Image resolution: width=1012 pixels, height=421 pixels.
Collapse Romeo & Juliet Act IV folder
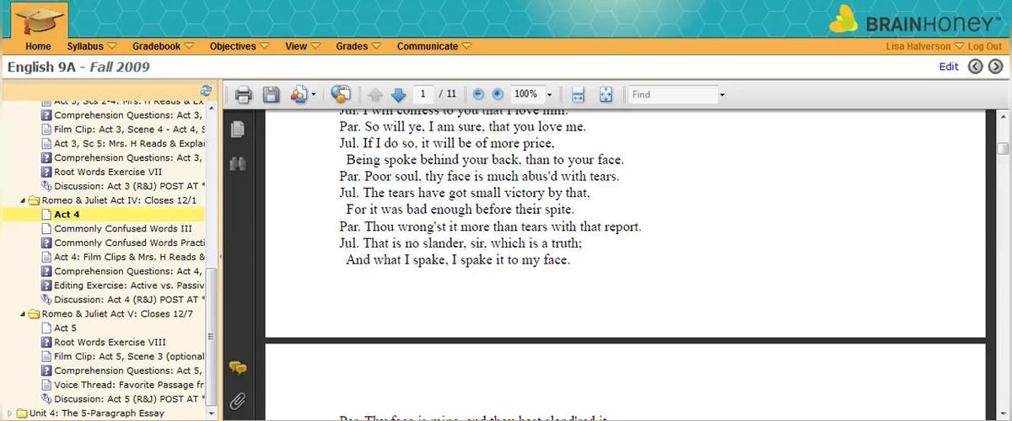click(24, 201)
